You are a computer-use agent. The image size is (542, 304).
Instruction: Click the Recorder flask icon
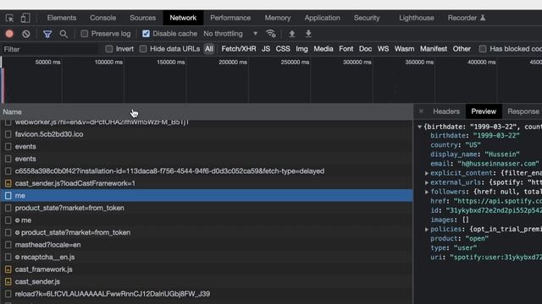pos(483,18)
